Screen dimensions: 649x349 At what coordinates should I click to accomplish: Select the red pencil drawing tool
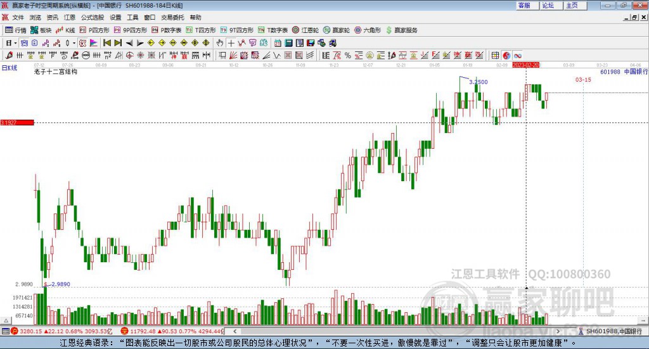click(9, 55)
